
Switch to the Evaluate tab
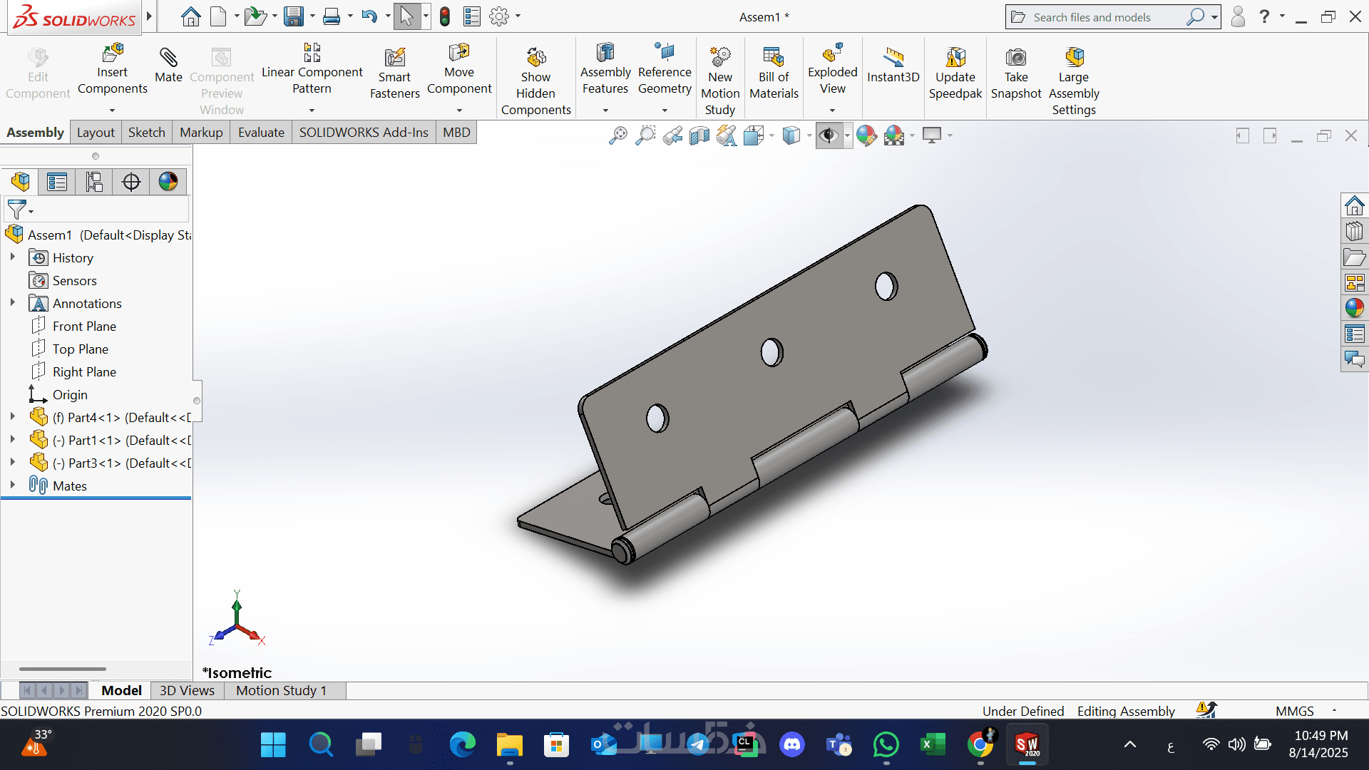click(260, 133)
